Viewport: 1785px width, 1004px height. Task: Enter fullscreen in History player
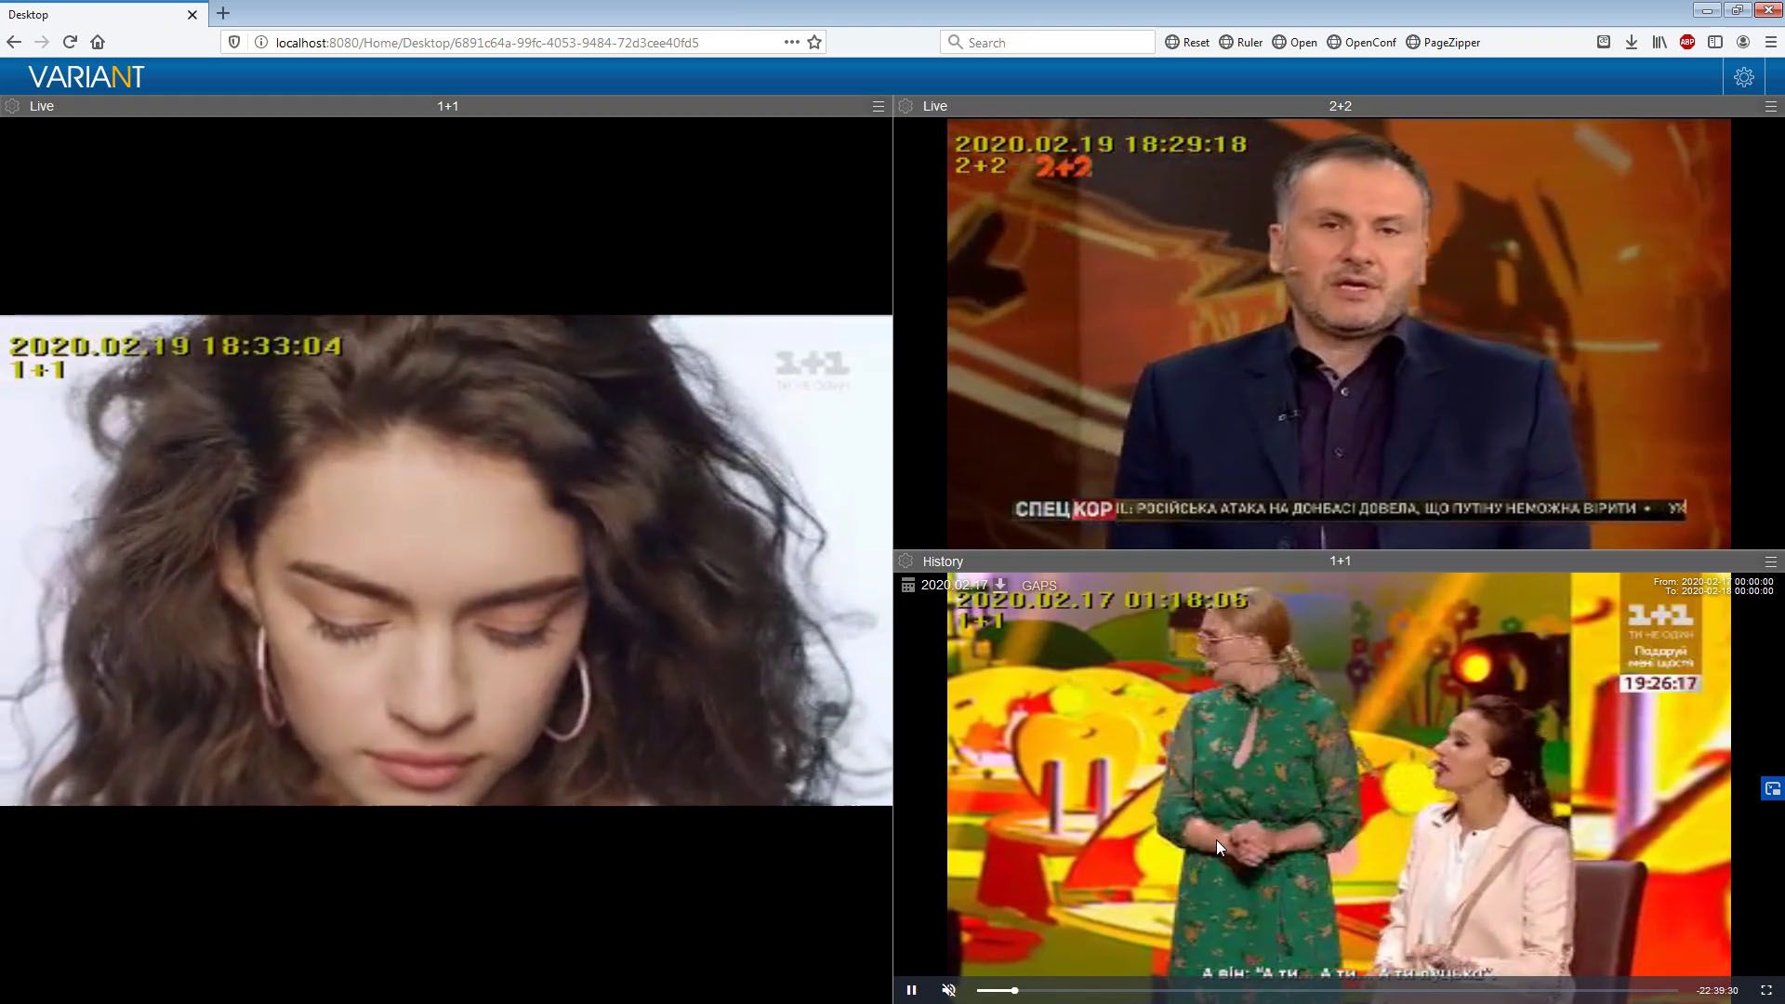1766,990
